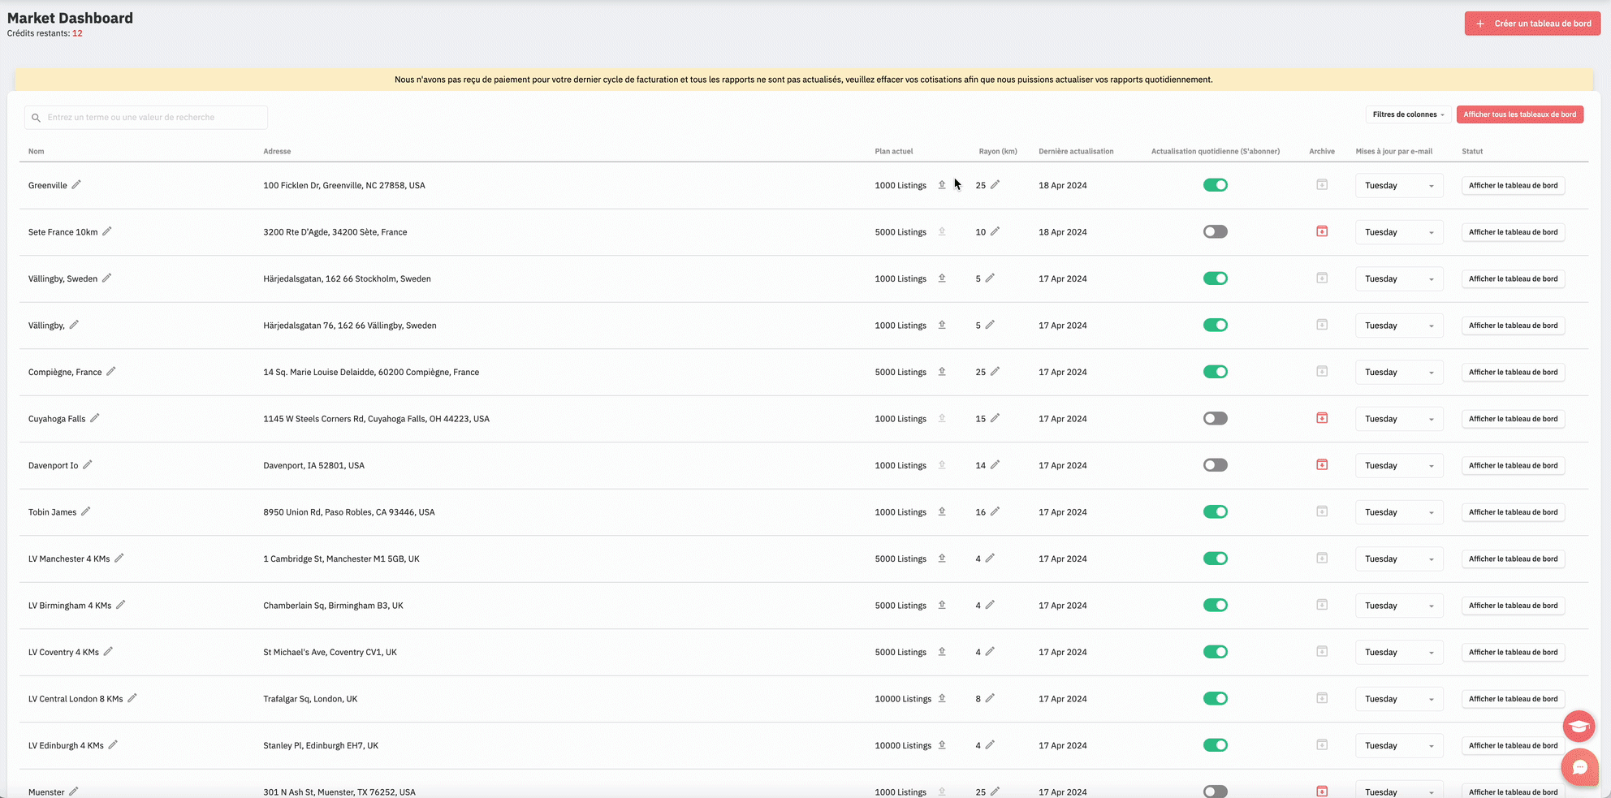The width and height of the screenshot is (1611, 798).
Task: Edit name pencil for LV Manchester 4 KMs
Action: tap(119, 558)
